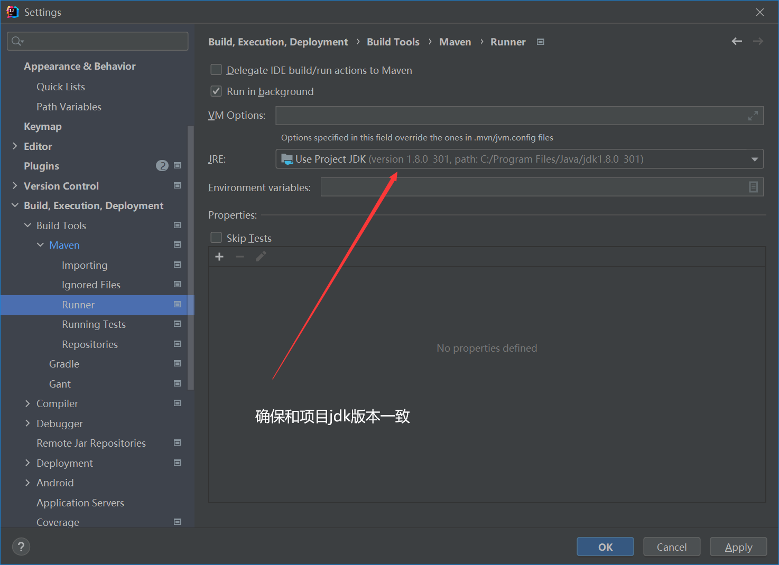The image size is (779, 565).
Task: Click the project-level icon beside Runner breadcrumb
Action: click(x=540, y=42)
